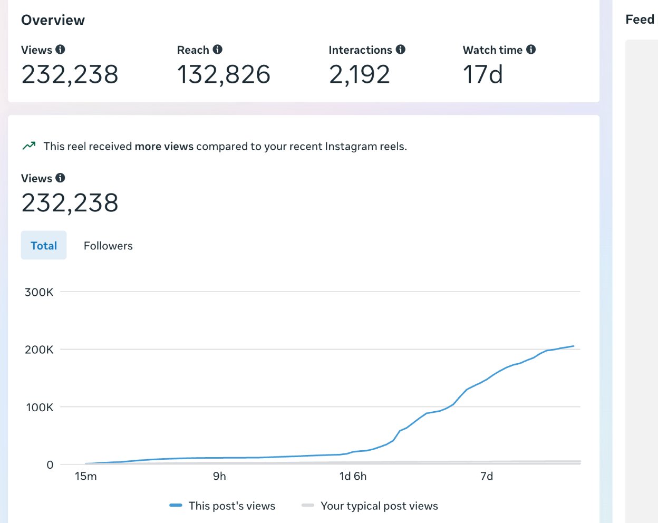This screenshot has height=523, width=658.
Task: Open the Reach info tooltip
Action: (218, 50)
